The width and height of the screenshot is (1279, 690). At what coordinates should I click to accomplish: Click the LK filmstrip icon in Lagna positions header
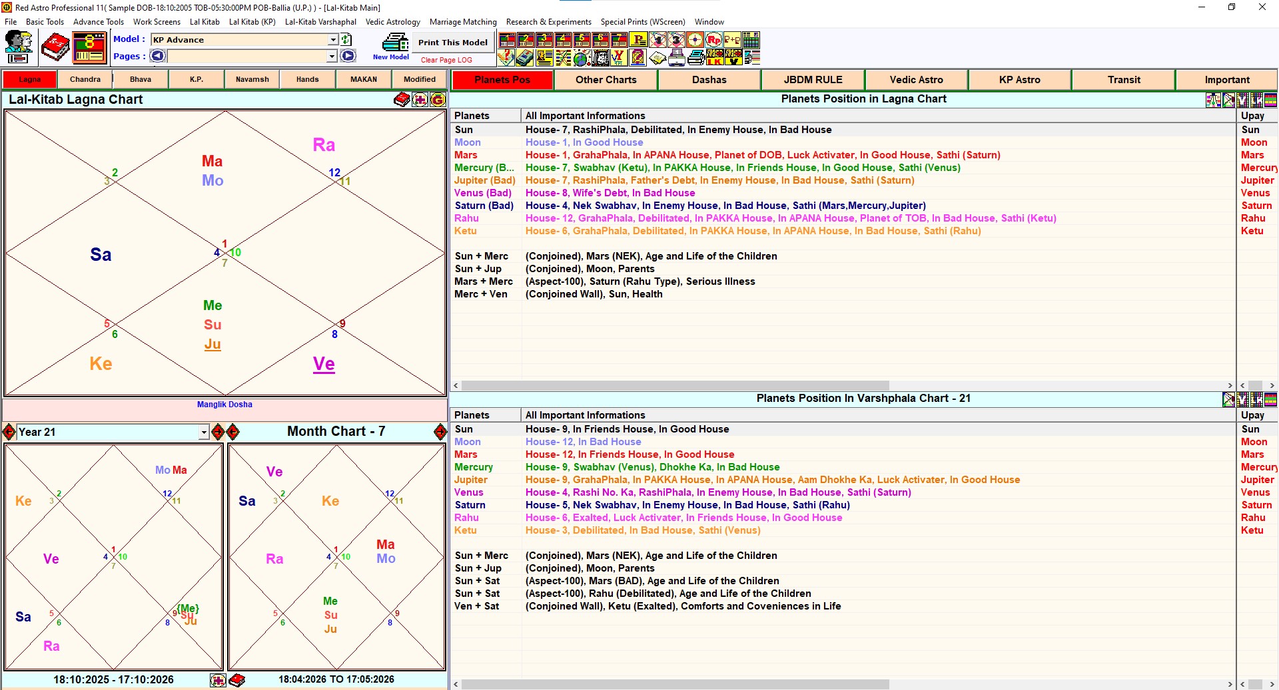(x=1256, y=100)
